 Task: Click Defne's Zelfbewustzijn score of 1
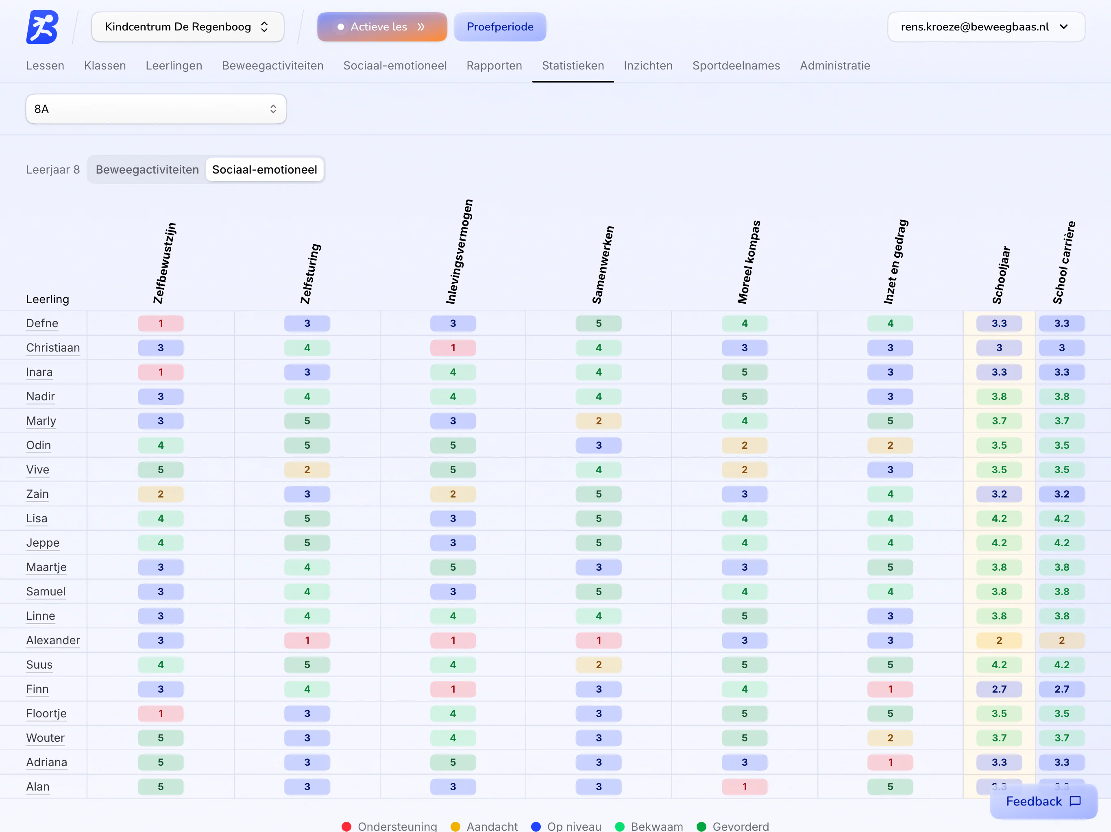click(x=161, y=324)
